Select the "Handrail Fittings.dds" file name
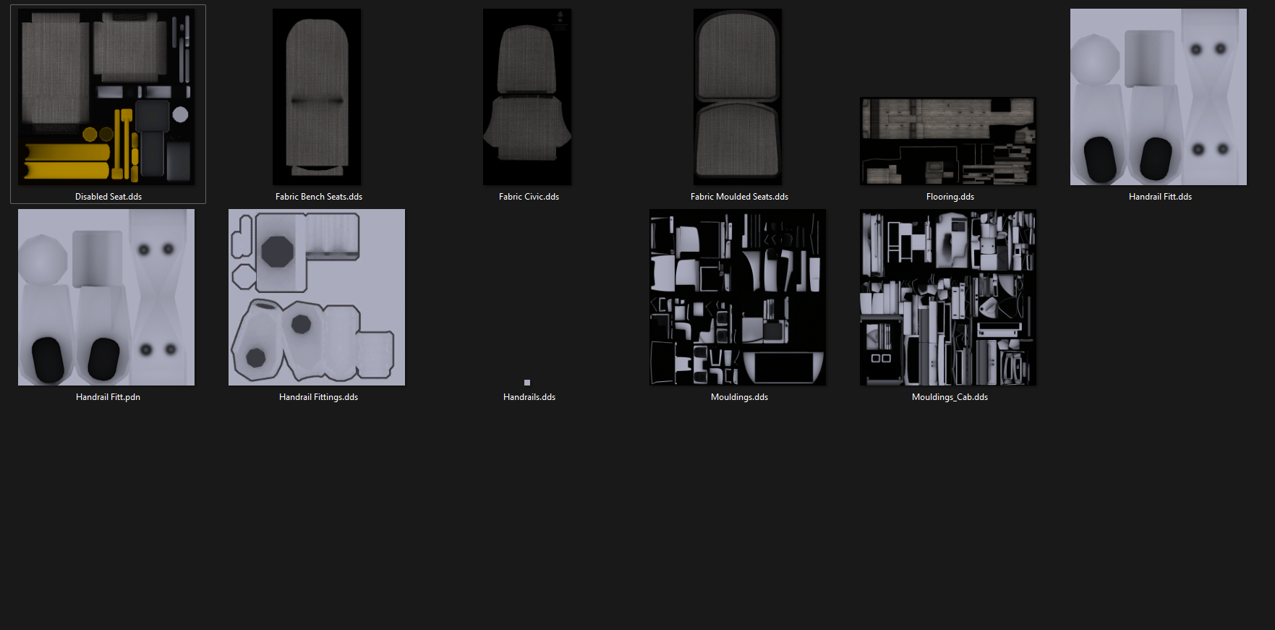The image size is (1275, 630). tap(319, 397)
